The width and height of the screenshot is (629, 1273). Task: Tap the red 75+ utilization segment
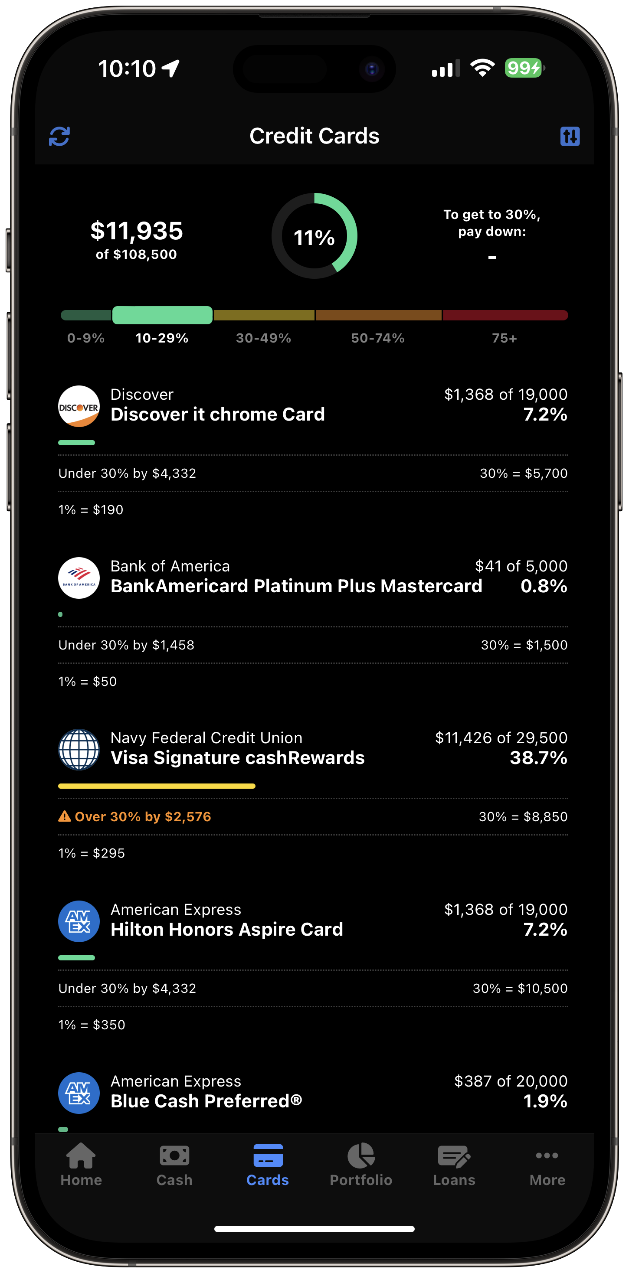505,315
